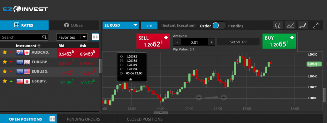Click the chart zoom slider
Viewport: 327px width, 123px height.
tap(211, 97)
